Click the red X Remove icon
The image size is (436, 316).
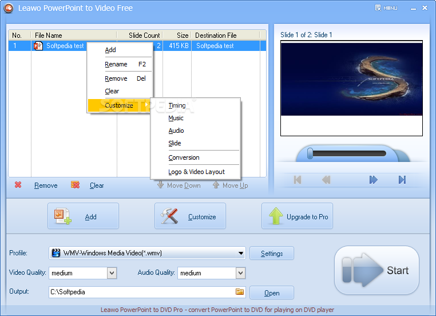point(18,185)
